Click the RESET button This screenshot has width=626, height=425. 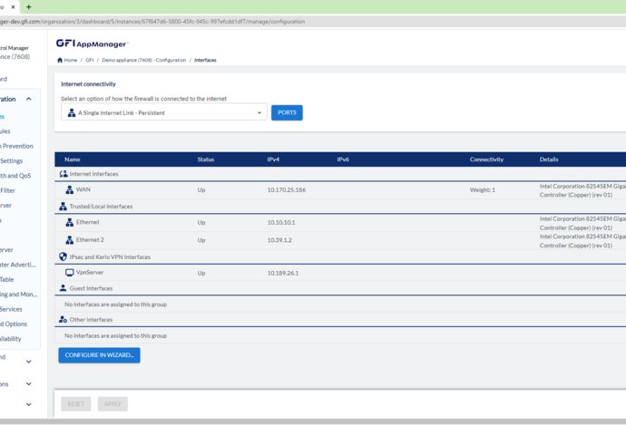[x=76, y=404]
